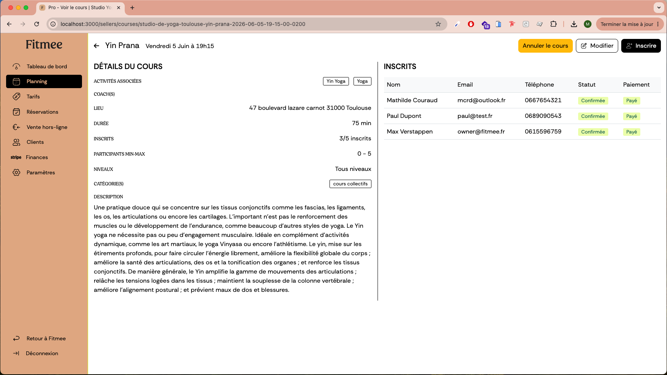Click Terminer la mise à jour button

pyautogui.click(x=630, y=24)
